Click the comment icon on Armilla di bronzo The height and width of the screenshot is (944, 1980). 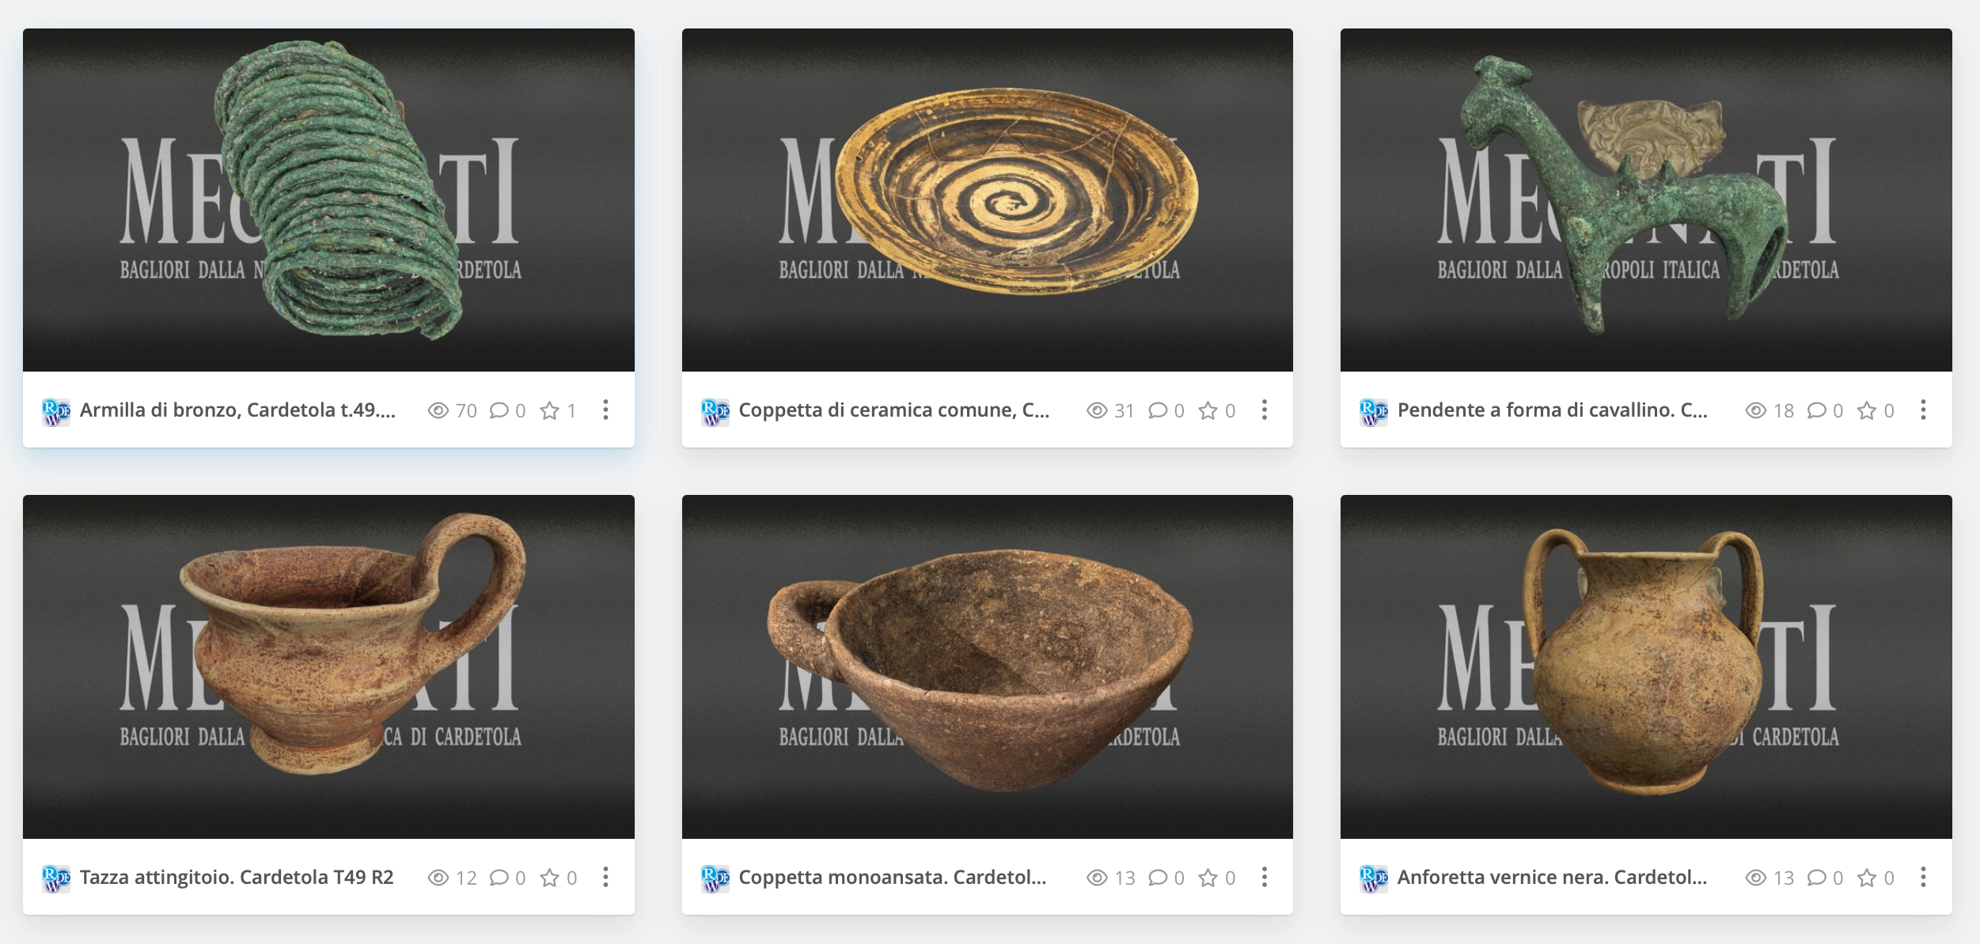499,410
